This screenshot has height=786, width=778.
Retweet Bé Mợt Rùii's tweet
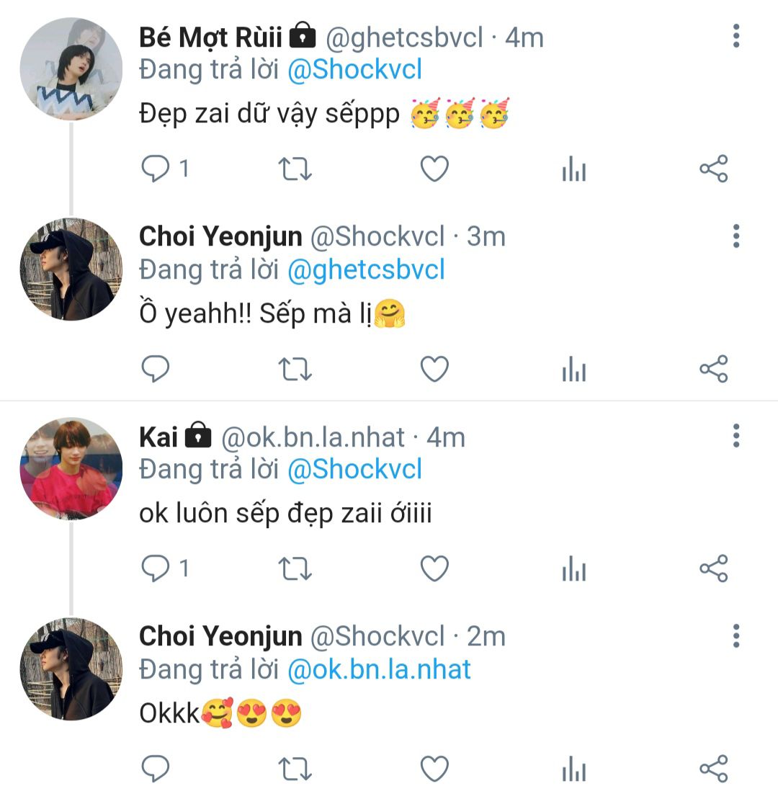coord(295,169)
